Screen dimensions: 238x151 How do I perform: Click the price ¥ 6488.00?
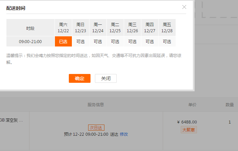coord(187,122)
